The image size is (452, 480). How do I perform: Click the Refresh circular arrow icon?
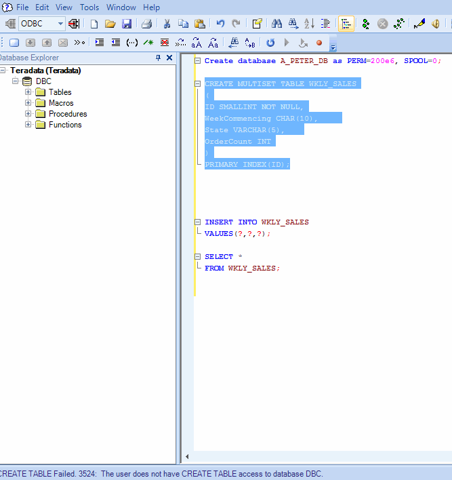click(270, 43)
